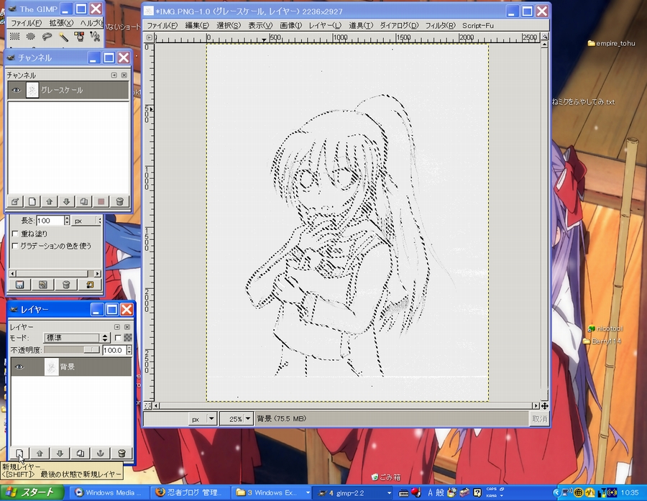
Task: Anchor floating layer icon
Action: tap(100, 453)
